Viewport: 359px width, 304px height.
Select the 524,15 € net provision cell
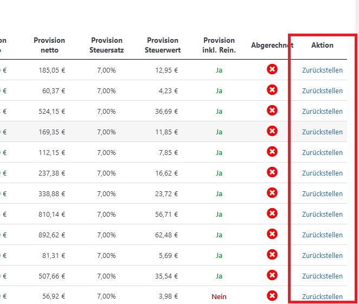pos(52,112)
